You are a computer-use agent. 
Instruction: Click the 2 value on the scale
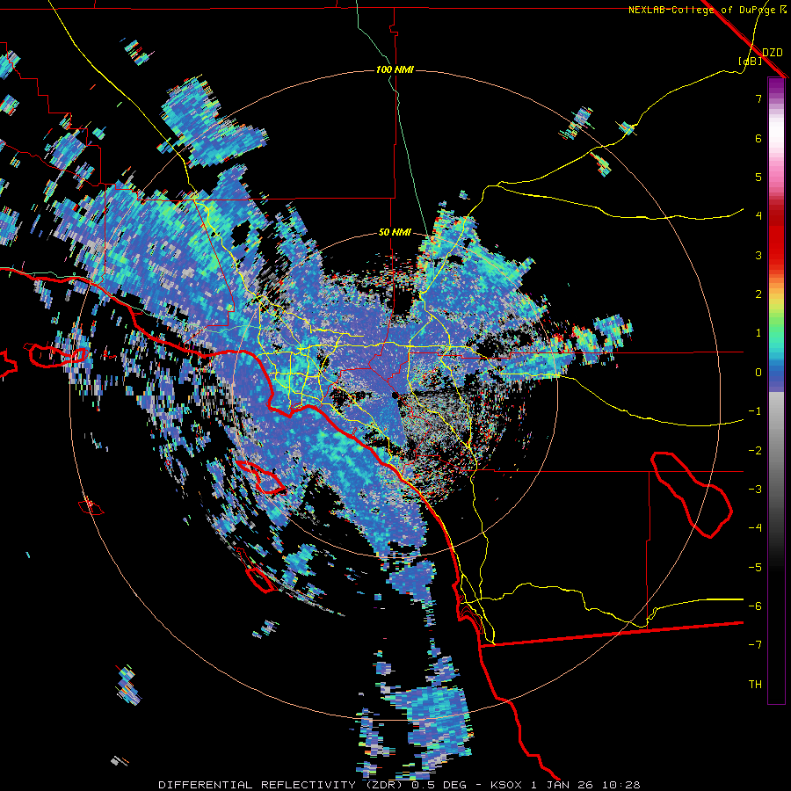point(758,294)
